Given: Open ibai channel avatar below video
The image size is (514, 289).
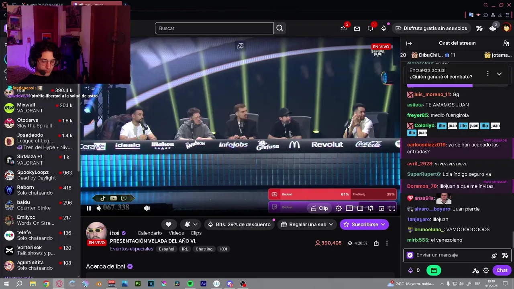Looking at the screenshot, I should [96, 232].
